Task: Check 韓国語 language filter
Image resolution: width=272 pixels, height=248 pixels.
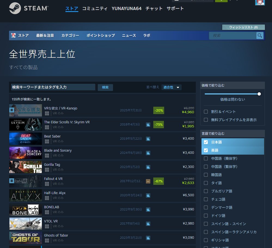Action: [x=206, y=175]
